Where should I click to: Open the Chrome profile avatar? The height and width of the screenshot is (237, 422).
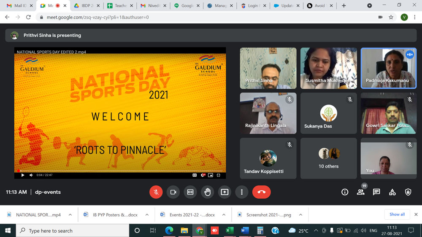pos(404,17)
